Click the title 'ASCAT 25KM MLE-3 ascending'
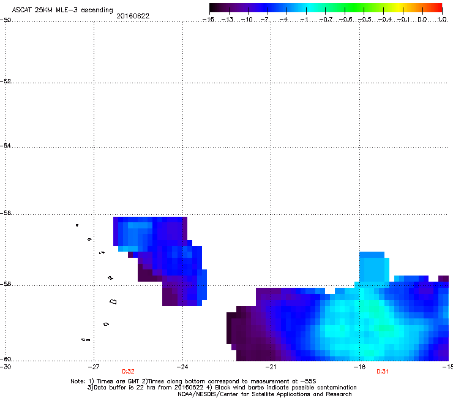Viewport: 453px width, 398px height. tap(62, 10)
